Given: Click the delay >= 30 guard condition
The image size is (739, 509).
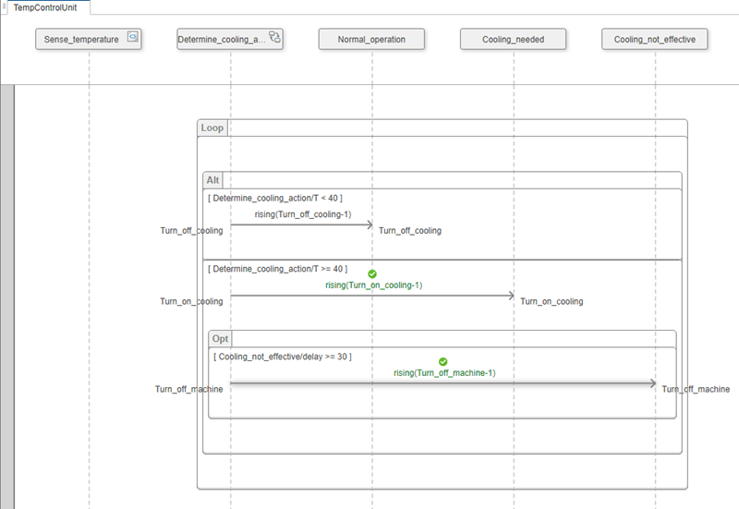Looking at the screenshot, I should point(283,357).
